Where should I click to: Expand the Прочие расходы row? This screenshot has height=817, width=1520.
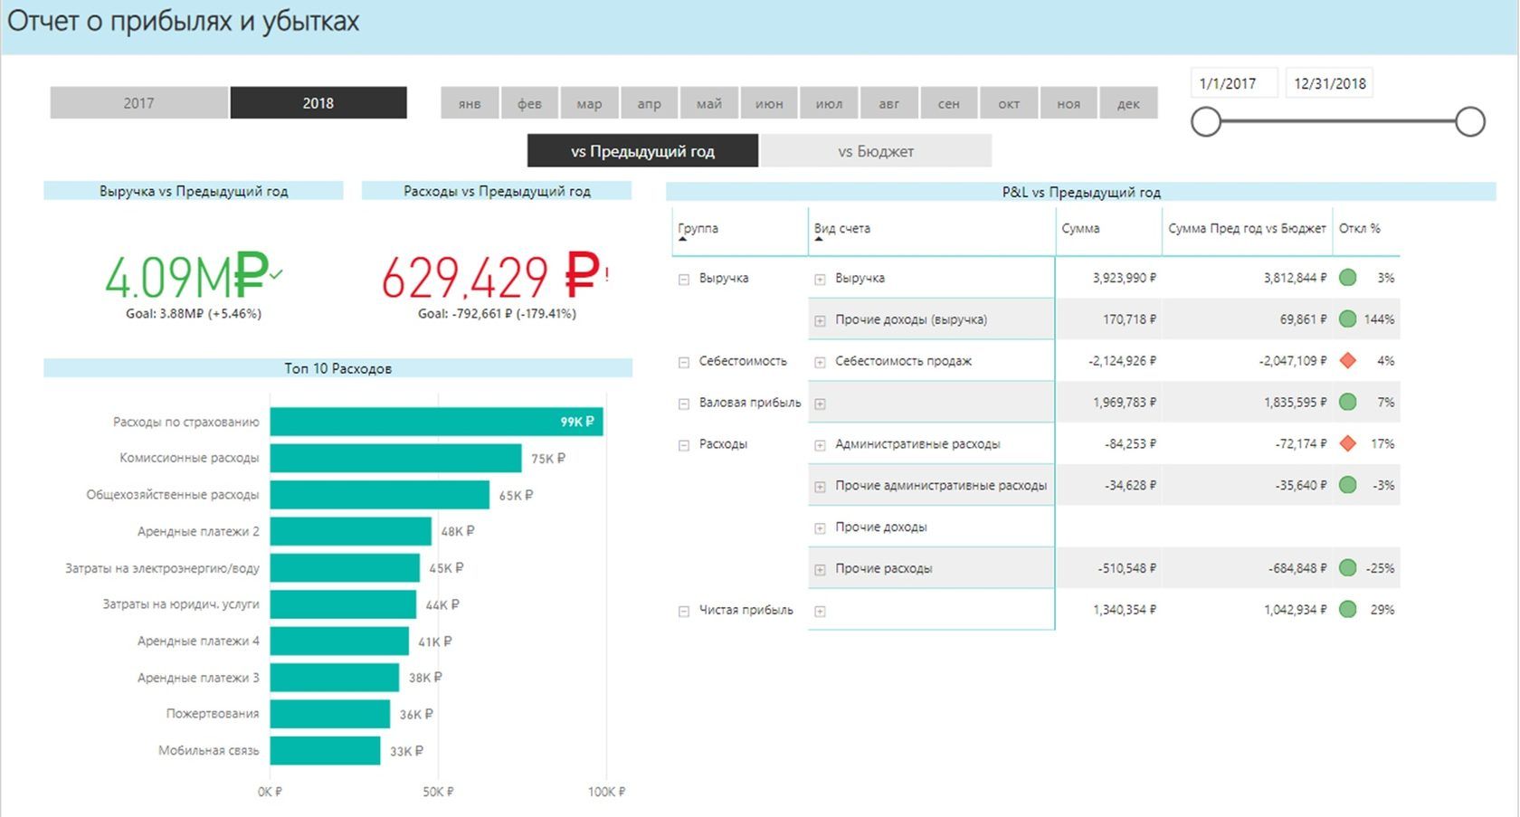pyautogui.click(x=820, y=570)
